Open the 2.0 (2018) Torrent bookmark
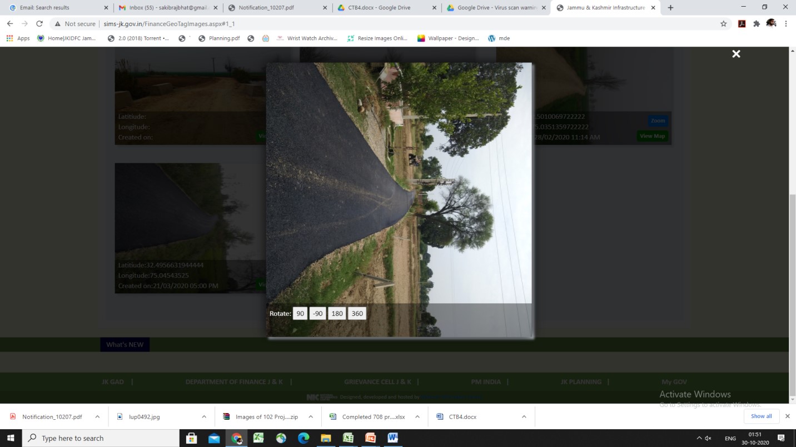 [x=138, y=38]
